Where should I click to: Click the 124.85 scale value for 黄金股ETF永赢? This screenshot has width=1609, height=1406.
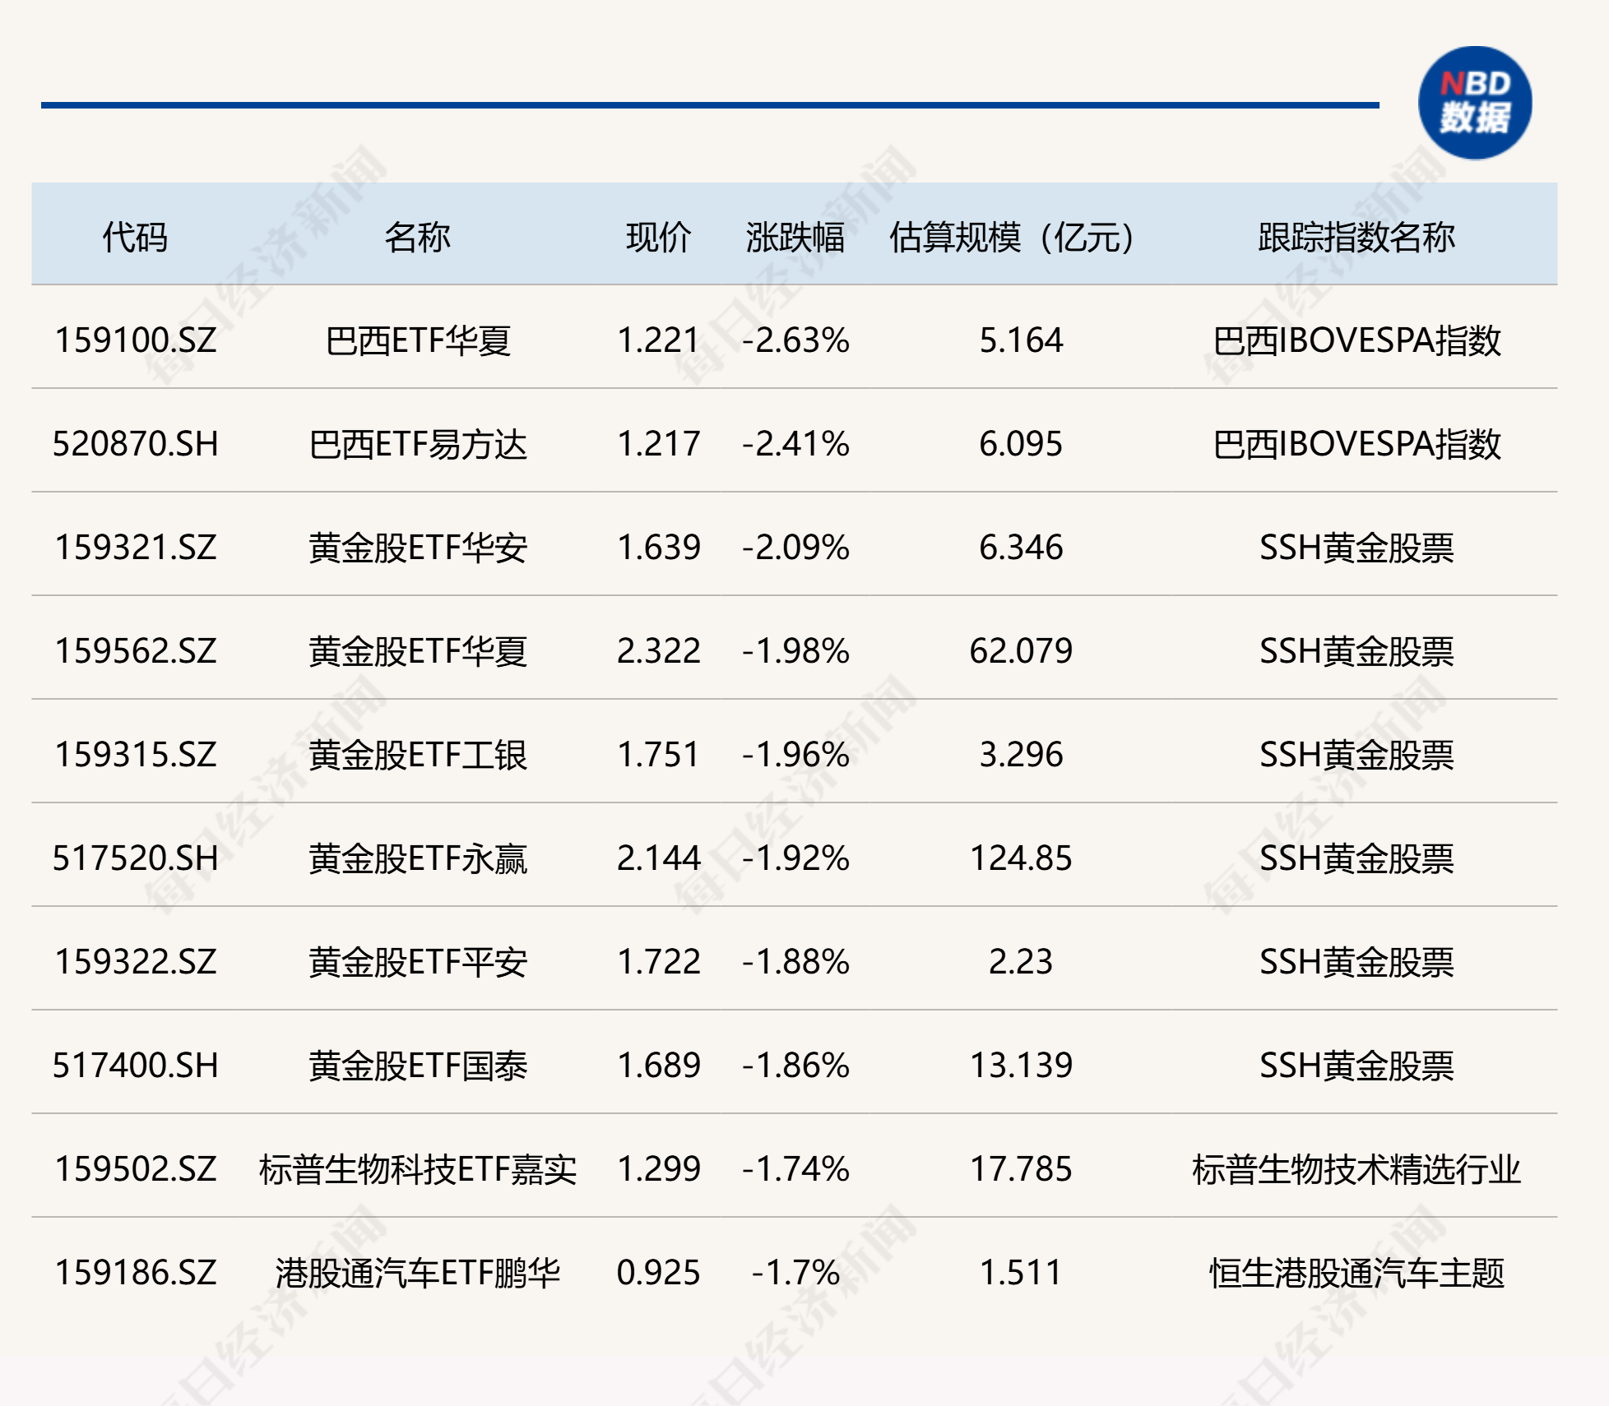(x=1020, y=858)
